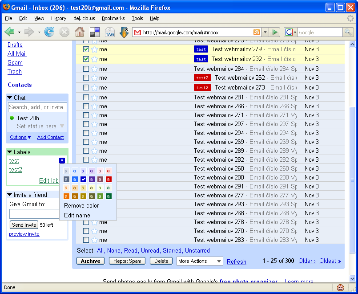Collapse the Invite a friend section
The image size is (358, 294).
click(x=10, y=195)
